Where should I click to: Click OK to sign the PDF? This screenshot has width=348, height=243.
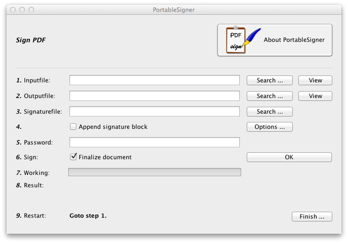(x=289, y=157)
